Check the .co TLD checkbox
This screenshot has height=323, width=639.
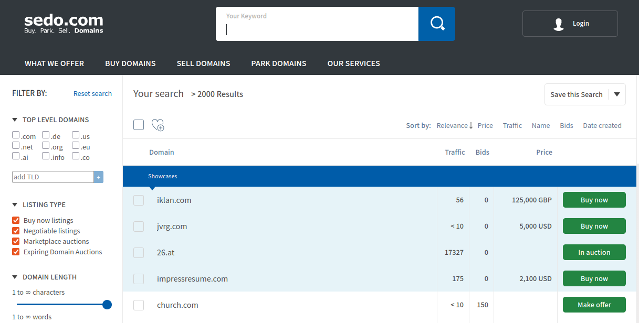pos(76,156)
